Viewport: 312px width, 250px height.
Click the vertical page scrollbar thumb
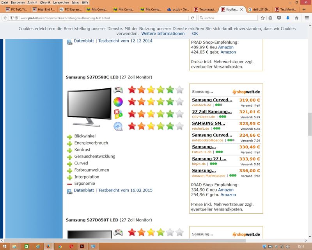point(310,124)
